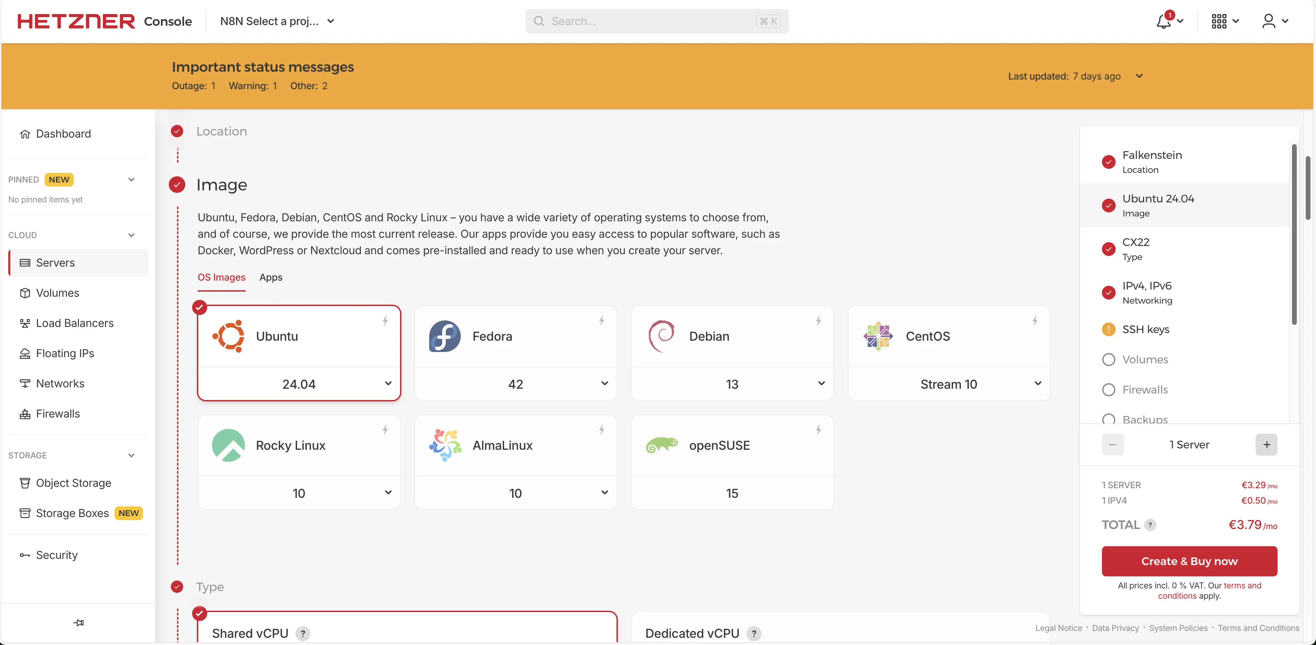Expand the important status messages banner
The image size is (1316, 645).
1139,76
